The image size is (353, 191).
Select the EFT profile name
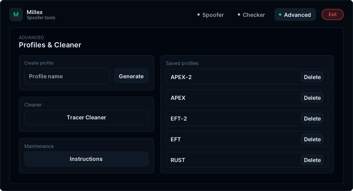176,139
